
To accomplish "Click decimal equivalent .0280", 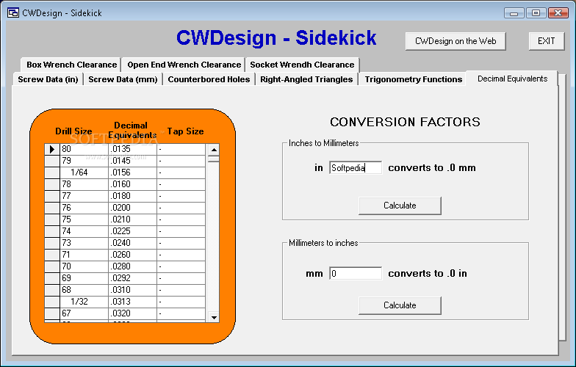I will (x=132, y=266).
